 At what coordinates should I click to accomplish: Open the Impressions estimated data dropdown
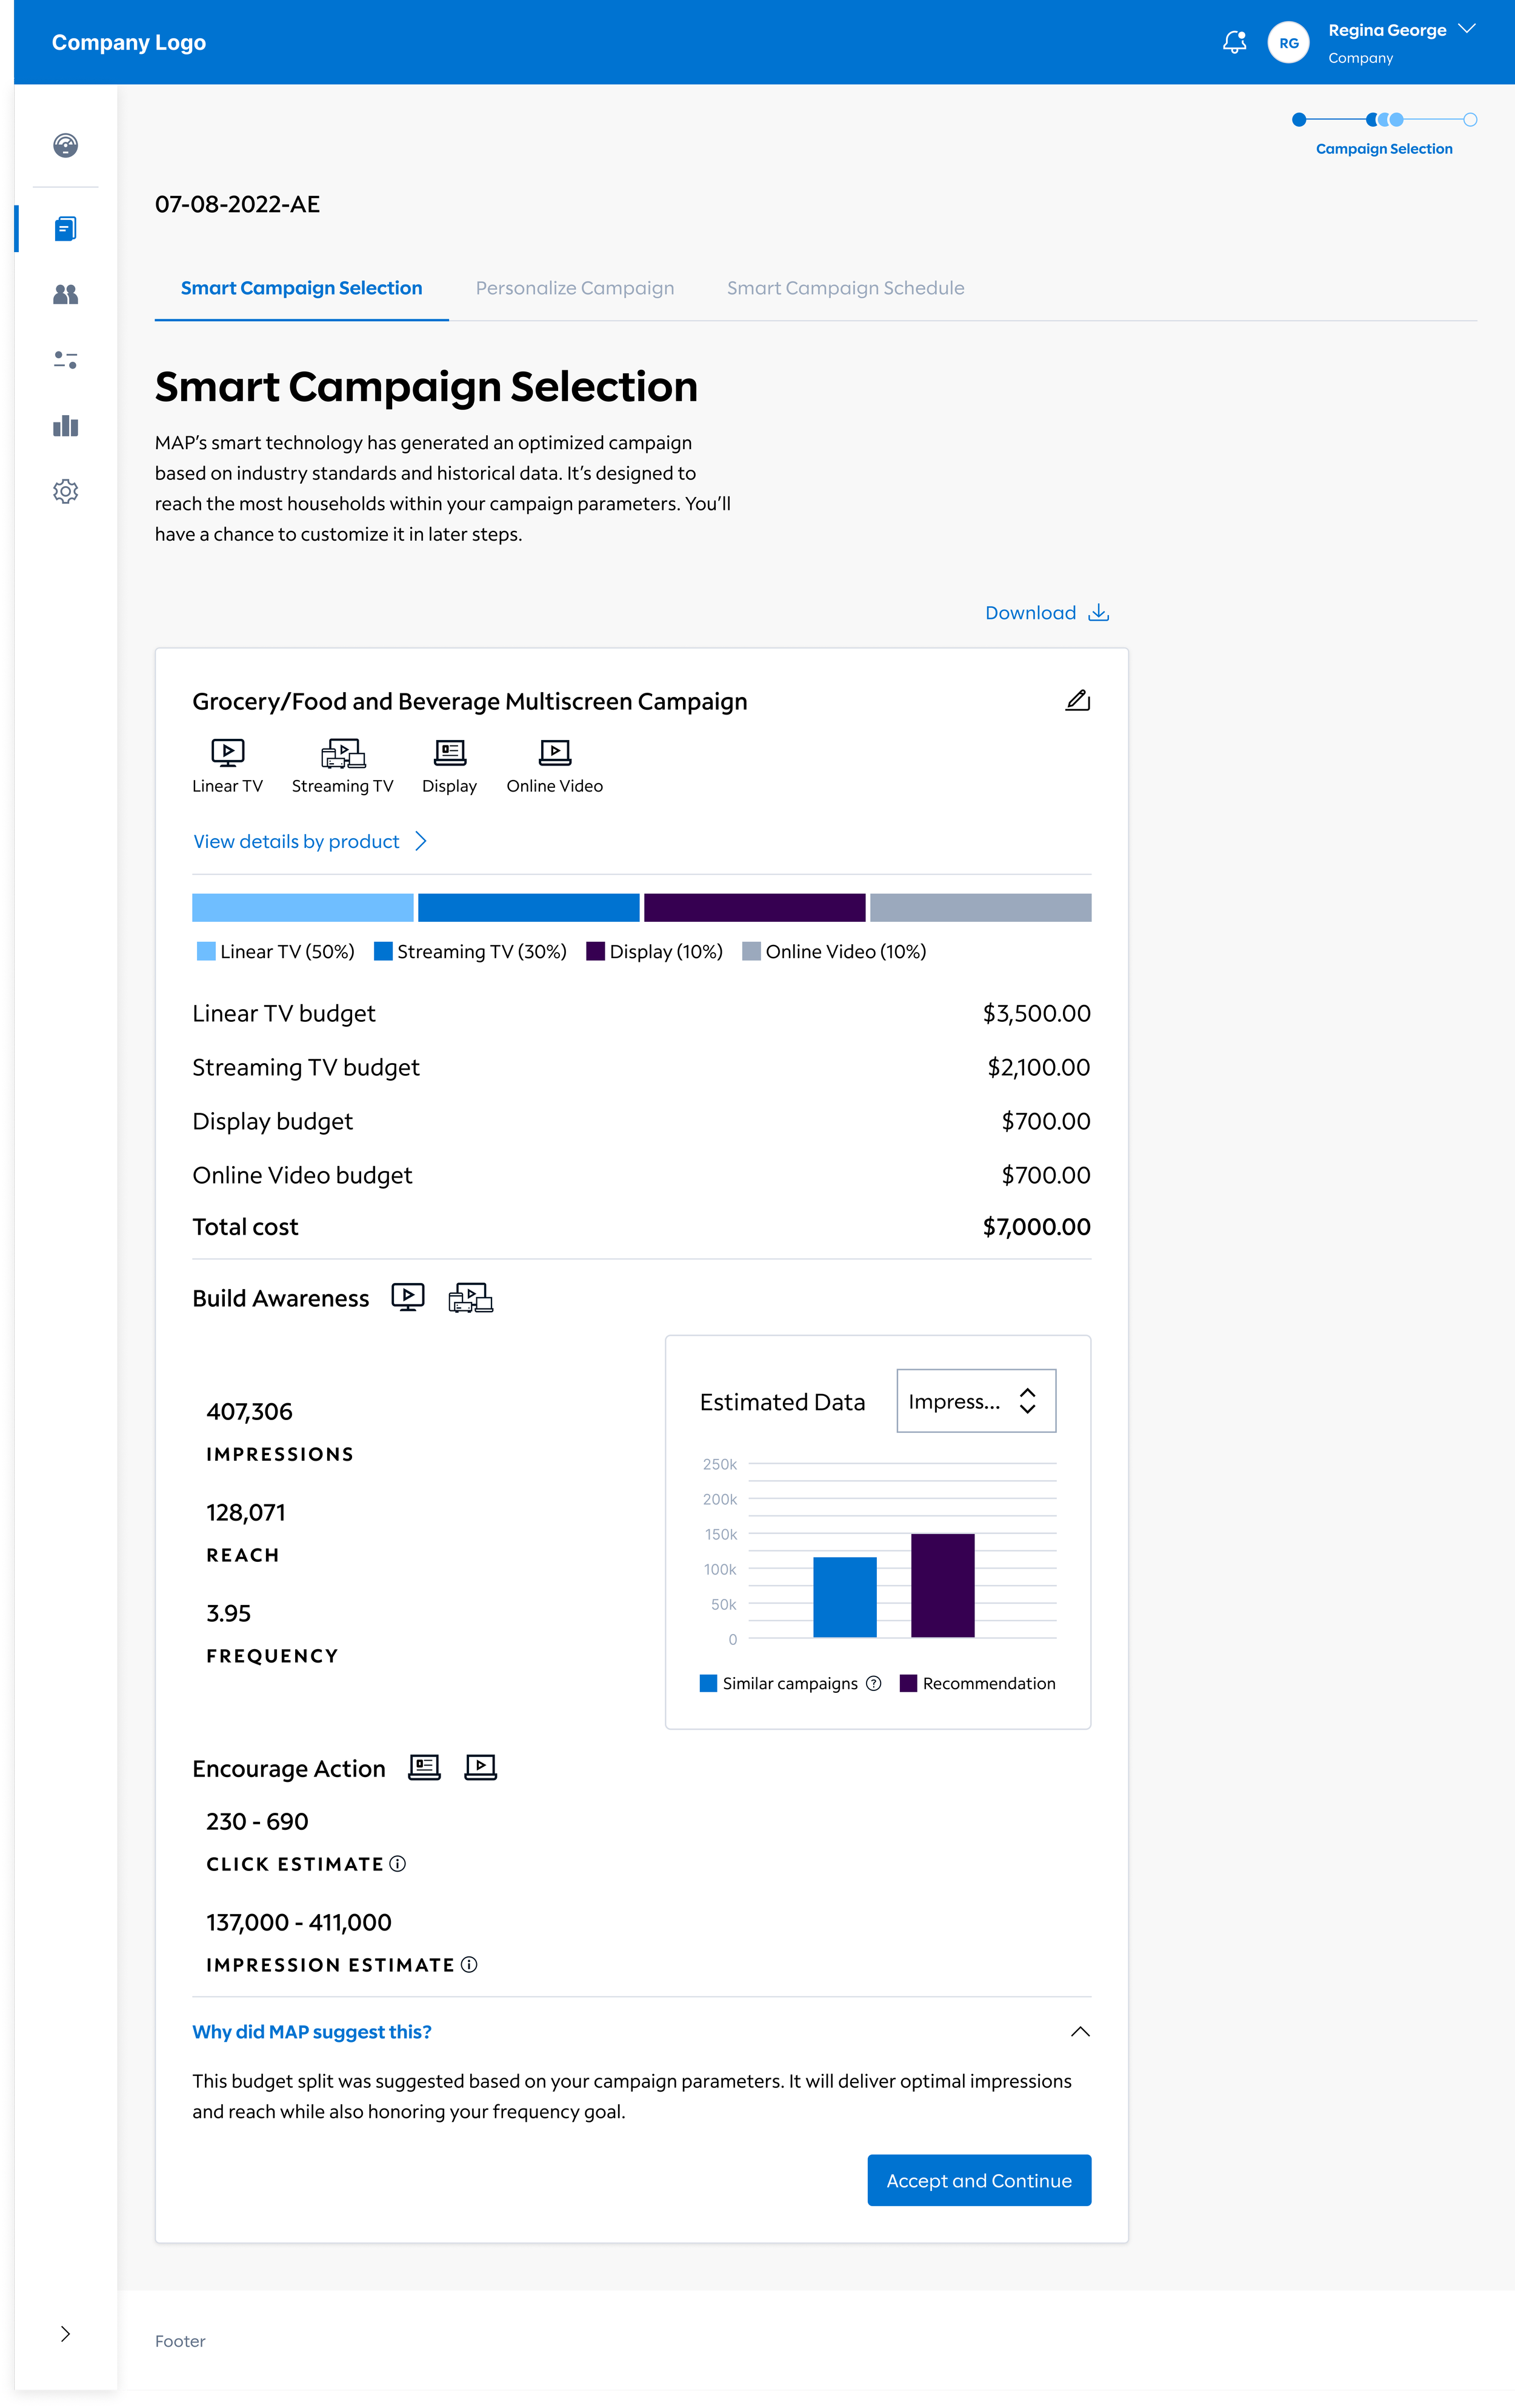click(976, 1401)
